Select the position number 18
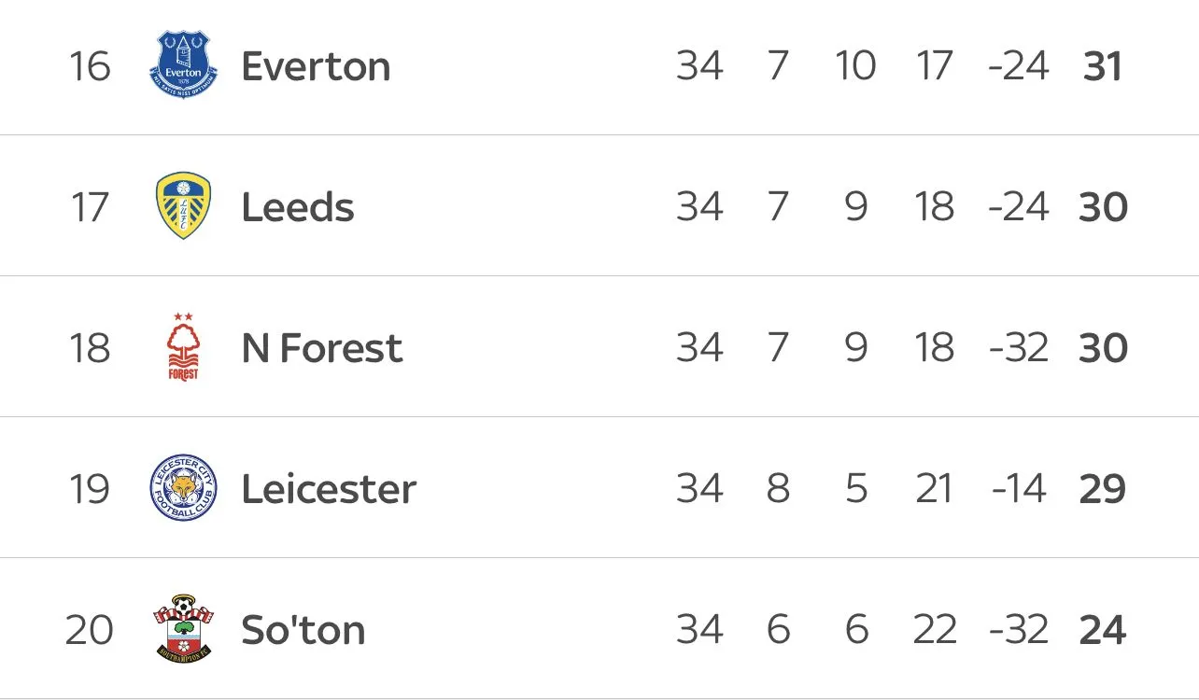This screenshot has width=1199, height=700. [90, 348]
